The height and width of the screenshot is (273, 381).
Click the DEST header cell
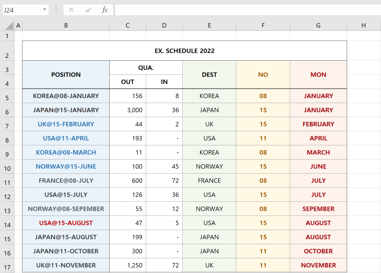(x=209, y=74)
